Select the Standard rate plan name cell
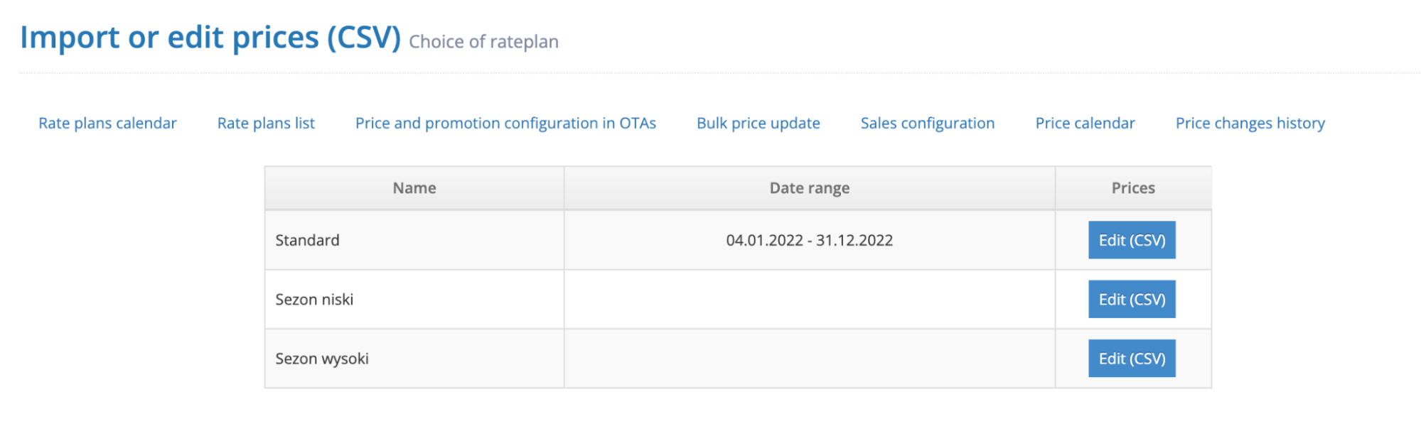 pyautogui.click(x=308, y=241)
